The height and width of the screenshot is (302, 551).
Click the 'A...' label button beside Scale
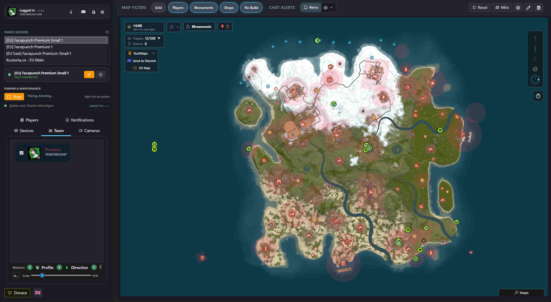pyautogui.click(x=16, y=276)
